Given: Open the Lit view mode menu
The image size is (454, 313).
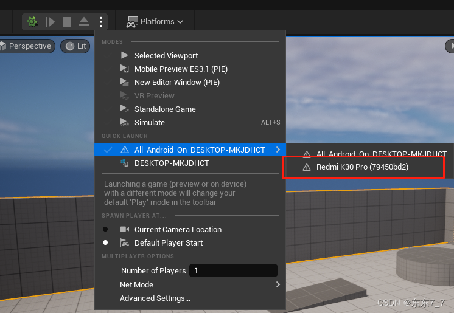Looking at the screenshot, I should pos(75,46).
